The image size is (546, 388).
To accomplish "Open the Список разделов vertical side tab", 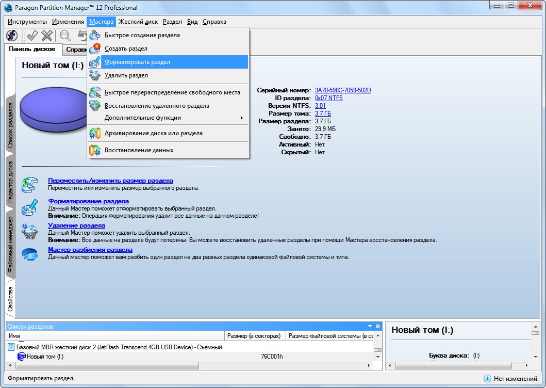I will point(10,125).
